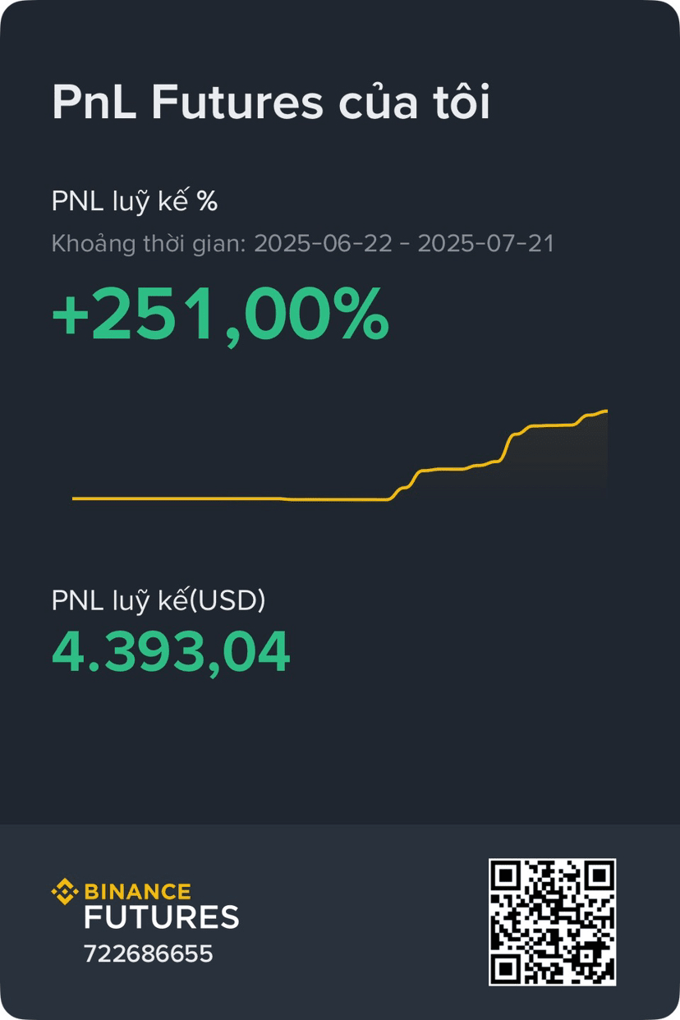Screen dimensions: 680x1020
Task: Tap the +251,00% cumulative percentage value
Action: [x=220, y=315]
